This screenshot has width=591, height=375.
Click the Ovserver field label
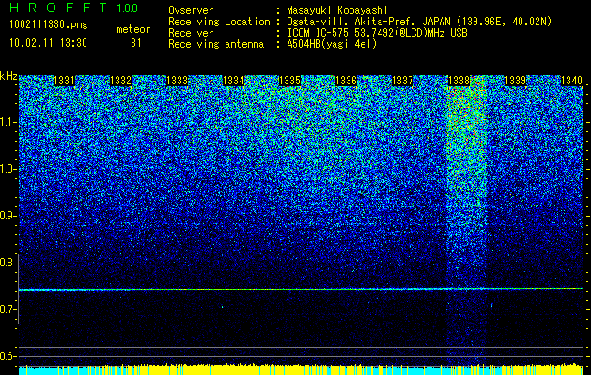click(x=191, y=10)
